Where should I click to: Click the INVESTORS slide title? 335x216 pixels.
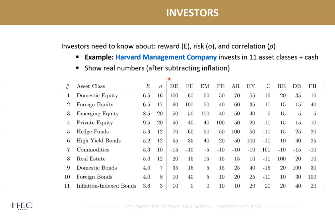click(192, 13)
